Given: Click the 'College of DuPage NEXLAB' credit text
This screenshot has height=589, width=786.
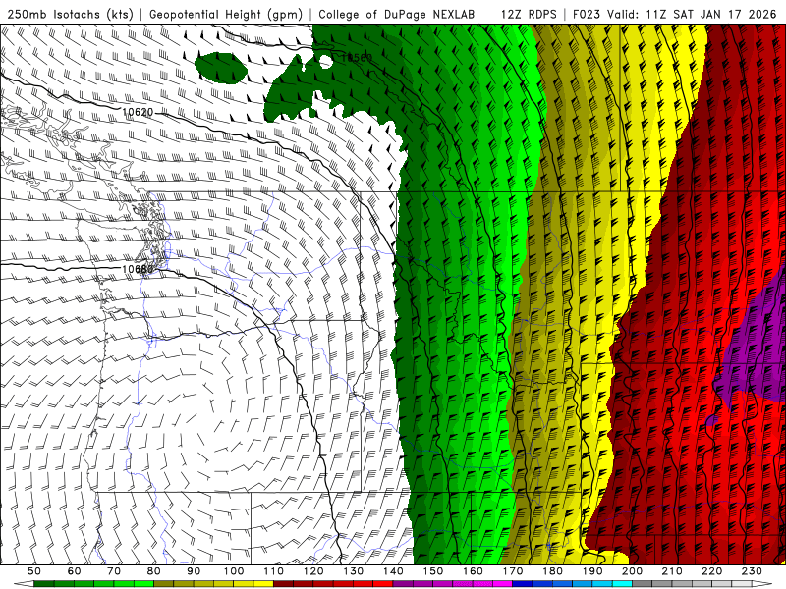Looking at the screenshot, I should pyautogui.click(x=397, y=14).
